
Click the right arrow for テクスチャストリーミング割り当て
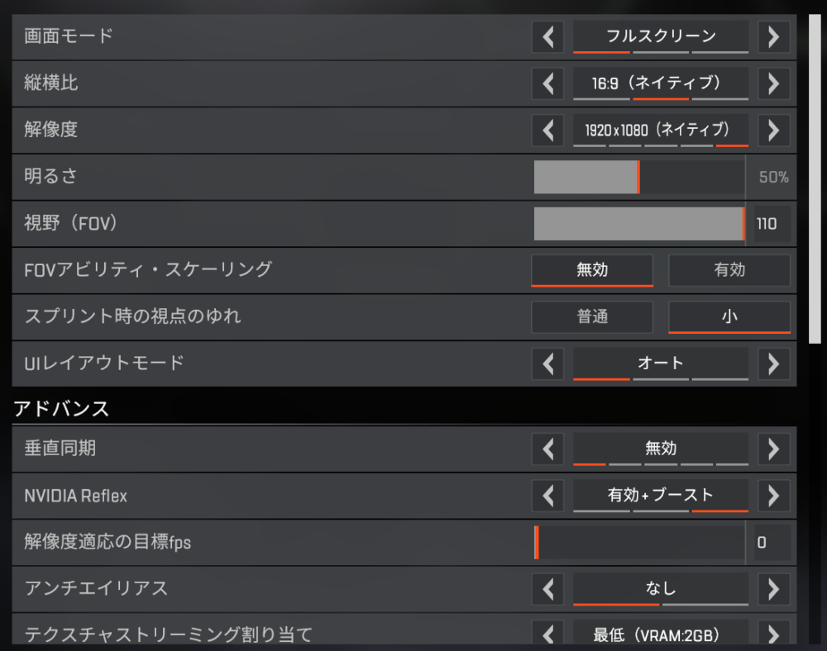[x=774, y=634]
